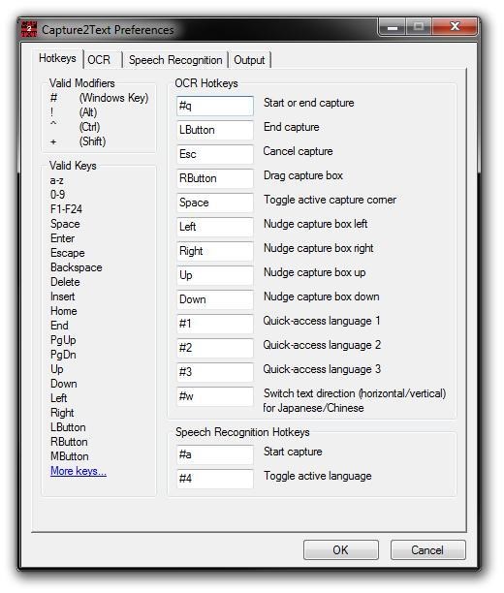Edit the Cancel capture hotkey field
504x593 pixels.
point(215,154)
